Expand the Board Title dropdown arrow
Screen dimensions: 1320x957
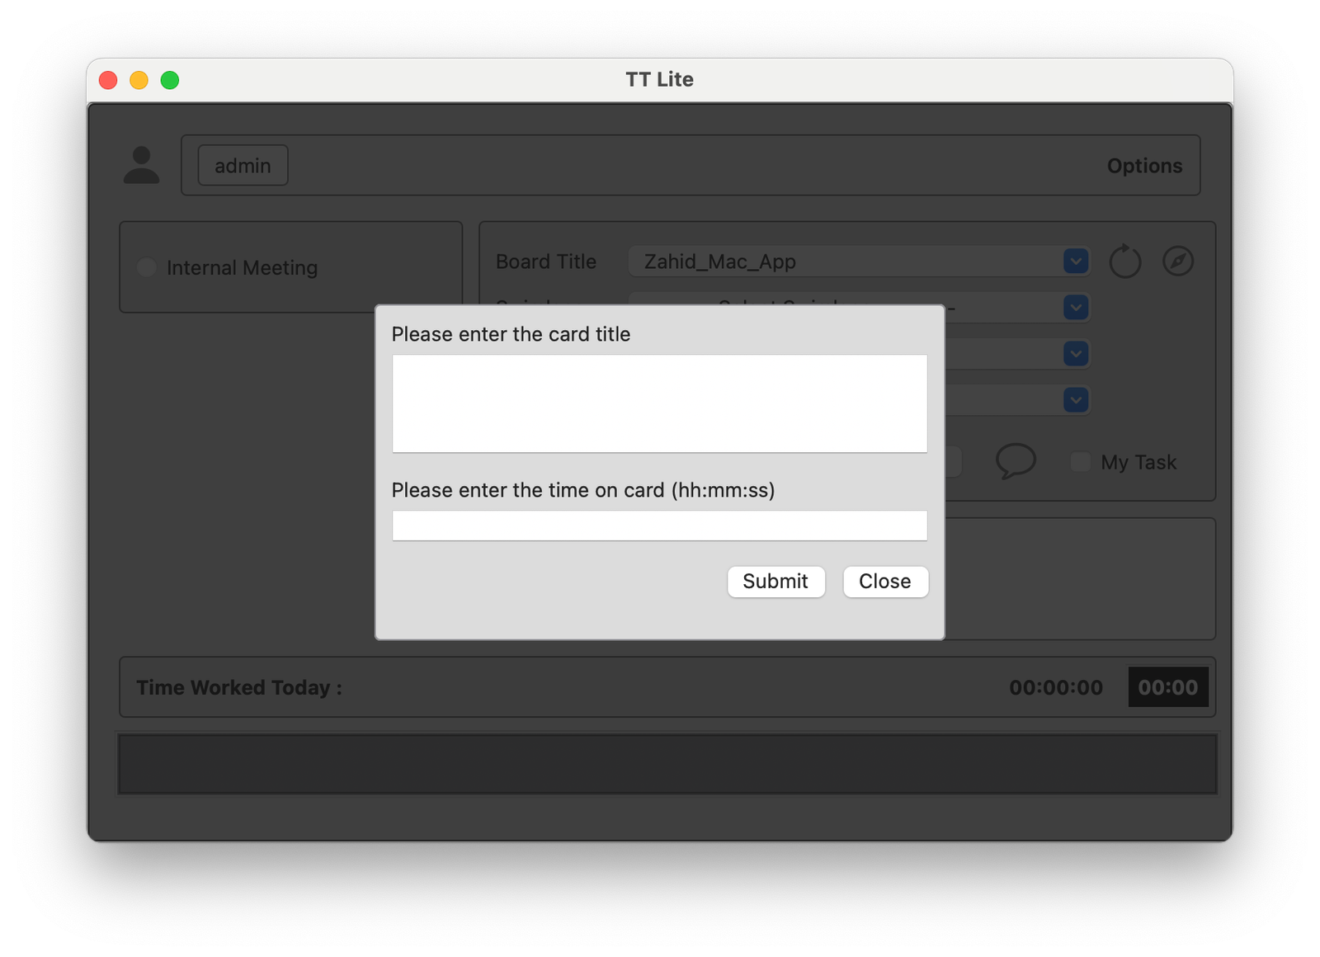tap(1075, 262)
